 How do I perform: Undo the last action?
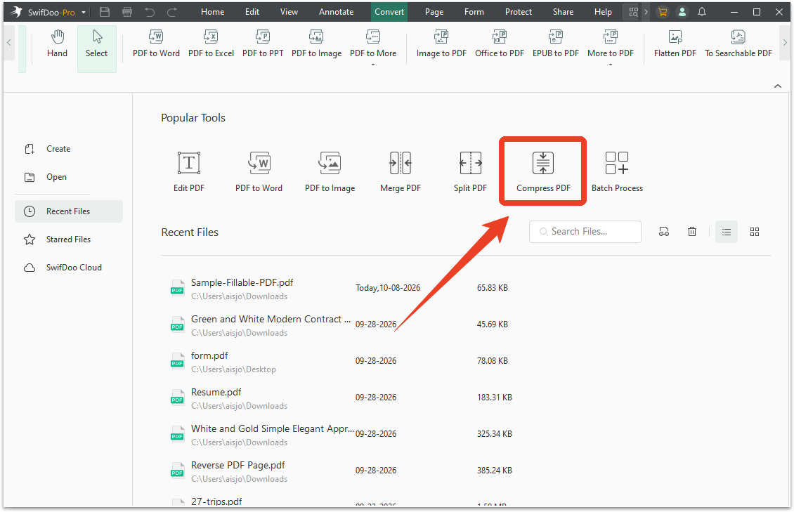click(x=150, y=12)
